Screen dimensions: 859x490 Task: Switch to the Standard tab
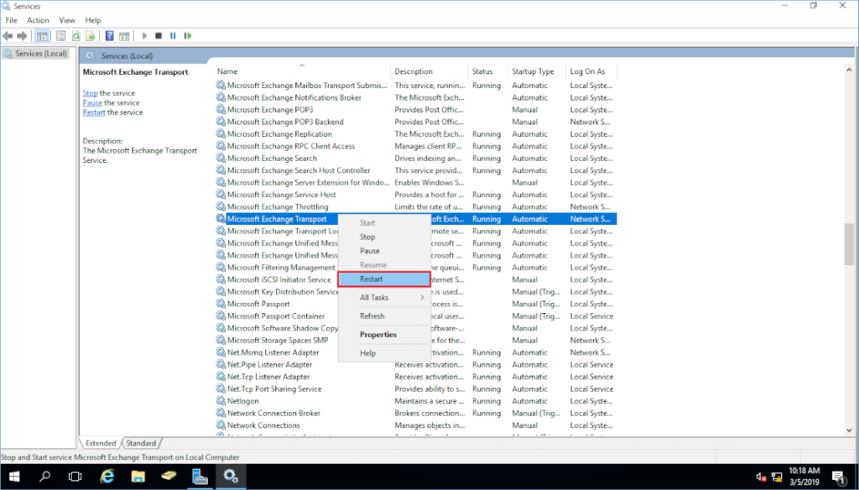click(x=141, y=442)
